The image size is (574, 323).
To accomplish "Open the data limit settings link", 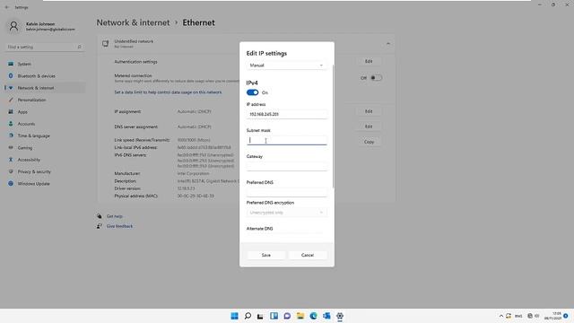I will click(168, 92).
